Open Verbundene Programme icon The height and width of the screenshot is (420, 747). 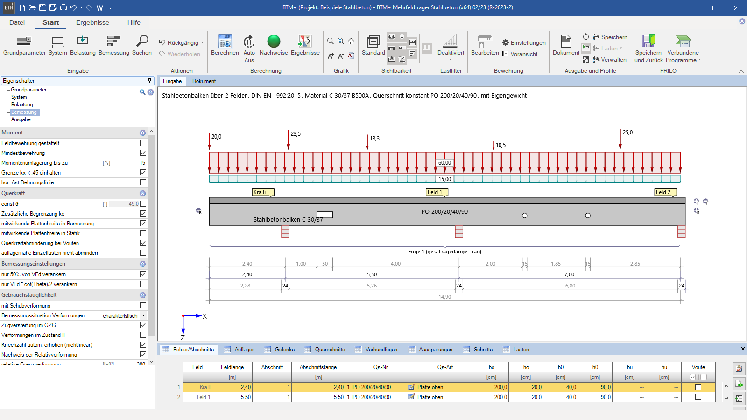(x=683, y=49)
